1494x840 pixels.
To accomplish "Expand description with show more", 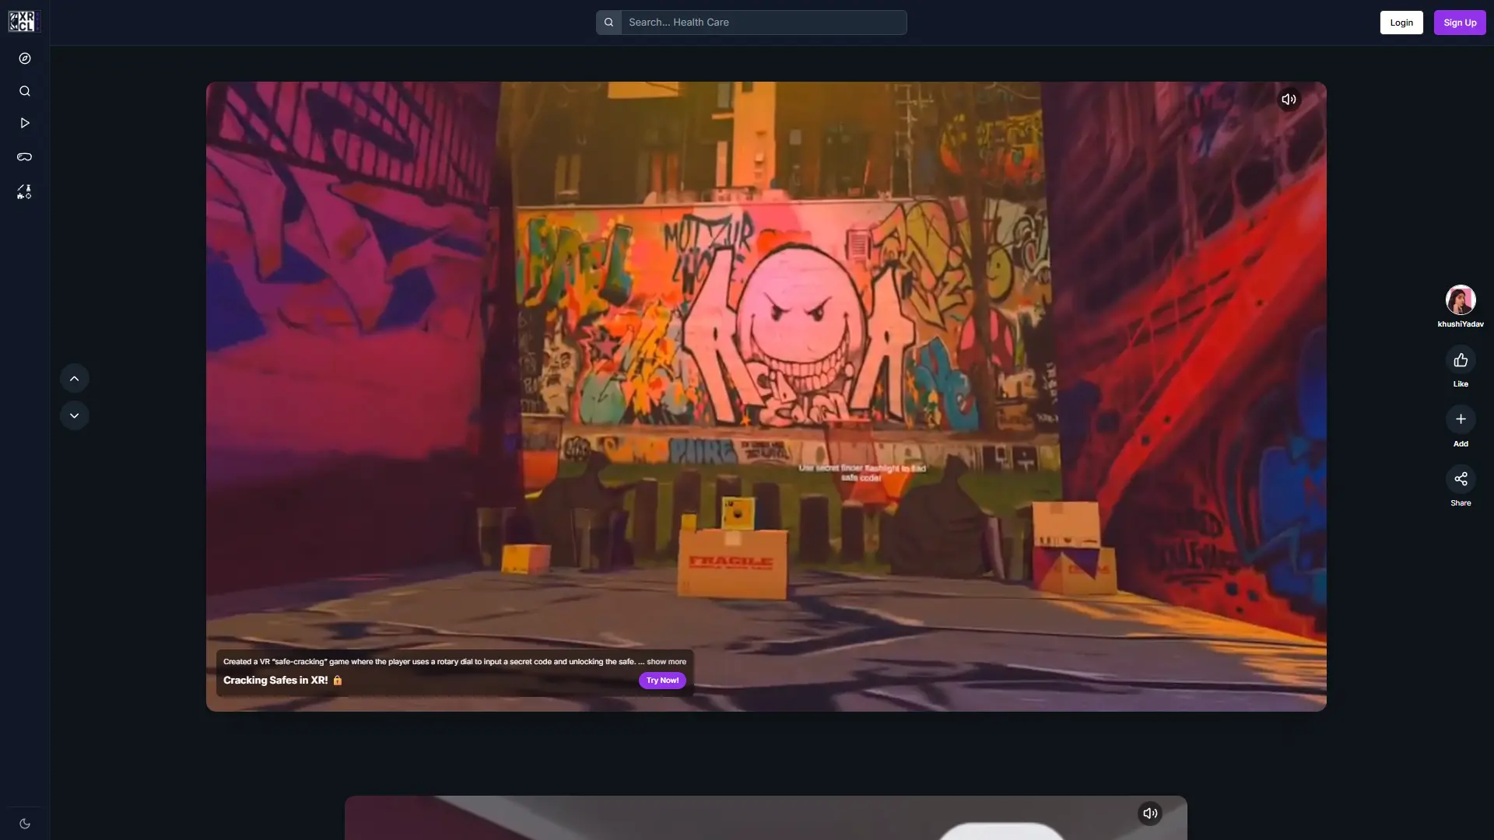I will (x=666, y=662).
